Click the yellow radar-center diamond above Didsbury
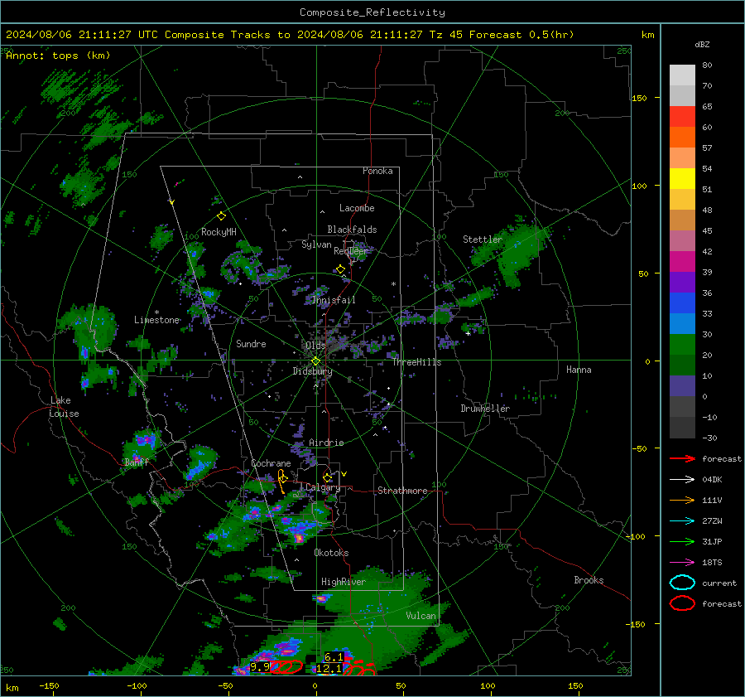 click(315, 361)
